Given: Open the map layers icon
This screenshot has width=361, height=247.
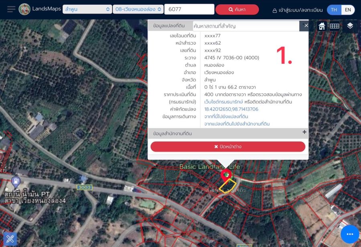Looking at the screenshot, I should tap(350, 26).
